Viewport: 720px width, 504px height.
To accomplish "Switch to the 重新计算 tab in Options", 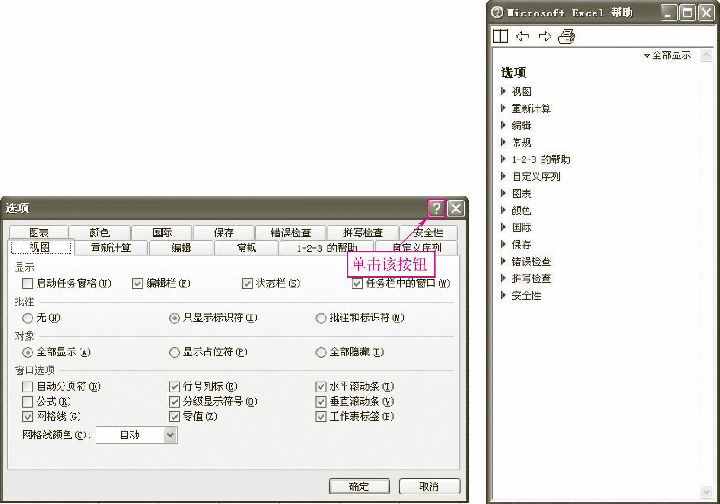I will [111, 248].
